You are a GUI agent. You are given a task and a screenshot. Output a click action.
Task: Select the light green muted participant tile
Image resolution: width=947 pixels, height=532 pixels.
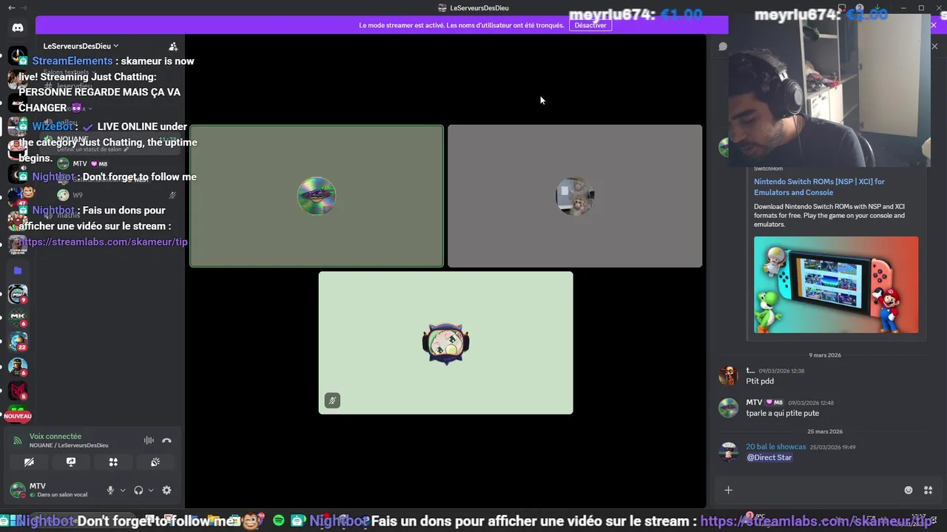click(x=445, y=343)
